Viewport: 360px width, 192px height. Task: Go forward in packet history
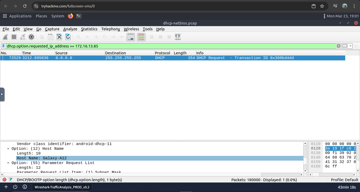tap(96, 37)
